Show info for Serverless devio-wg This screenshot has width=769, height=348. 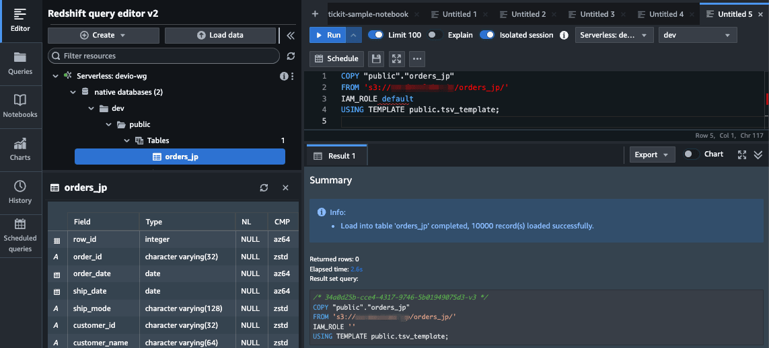coord(283,77)
